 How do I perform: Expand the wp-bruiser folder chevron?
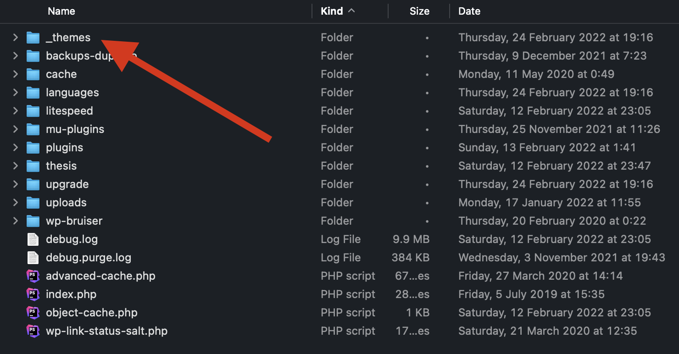(x=15, y=221)
